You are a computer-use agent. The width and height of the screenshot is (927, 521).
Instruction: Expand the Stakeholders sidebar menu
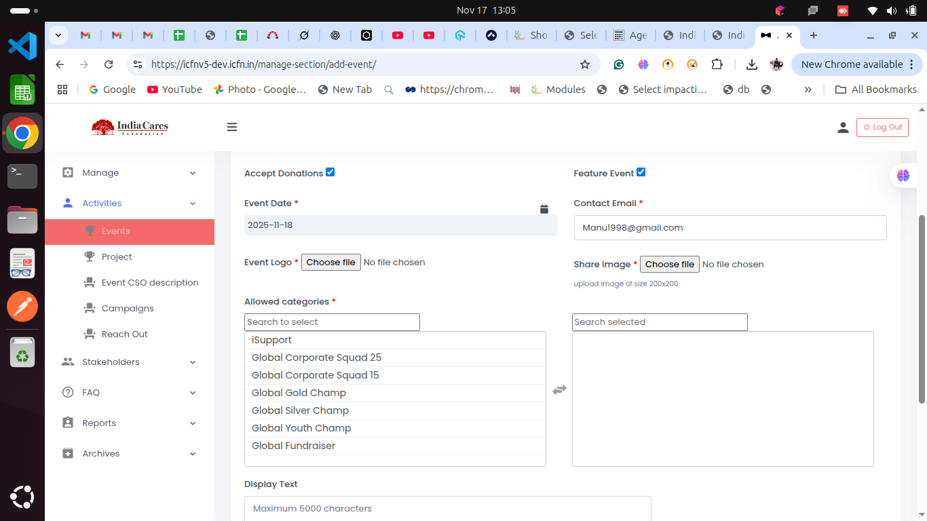(129, 362)
